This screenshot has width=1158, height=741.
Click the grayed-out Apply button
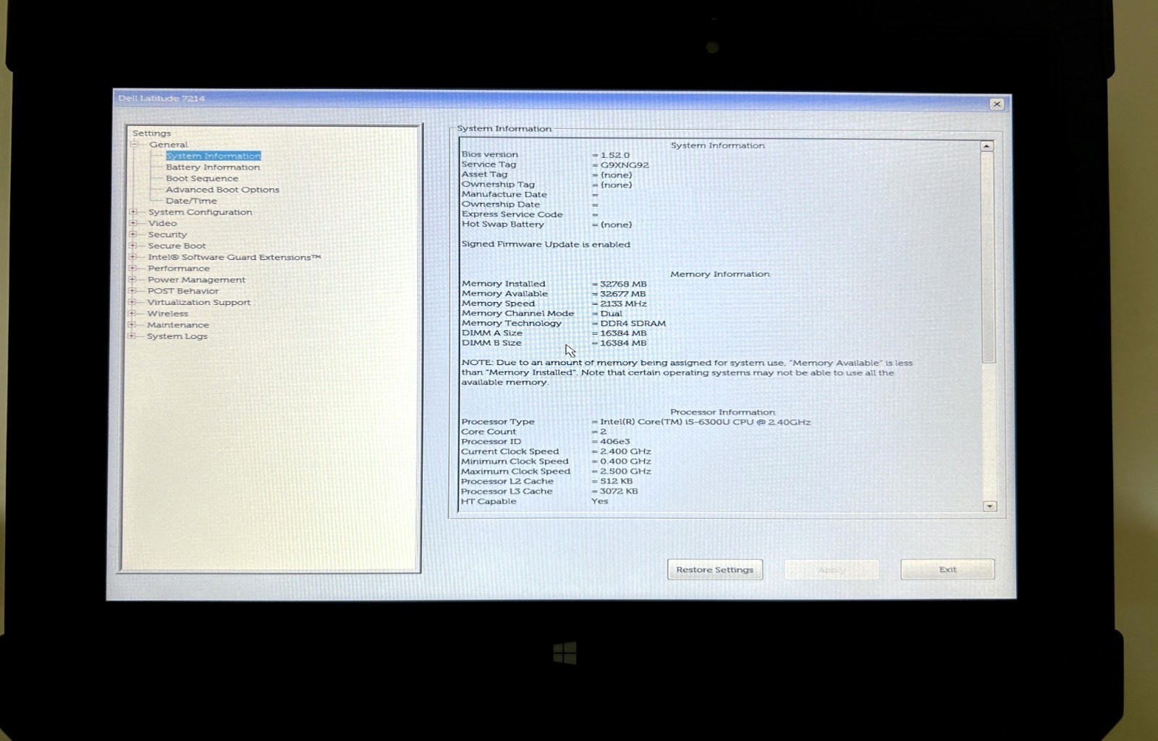[832, 569]
